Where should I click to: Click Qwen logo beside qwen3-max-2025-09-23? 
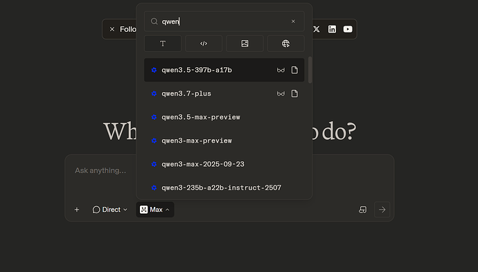(x=154, y=164)
